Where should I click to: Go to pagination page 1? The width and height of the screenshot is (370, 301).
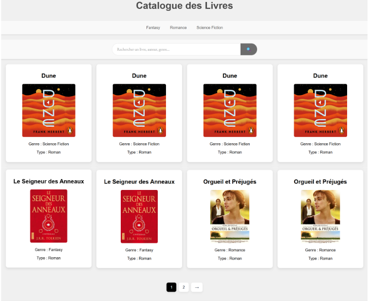point(171,287)
